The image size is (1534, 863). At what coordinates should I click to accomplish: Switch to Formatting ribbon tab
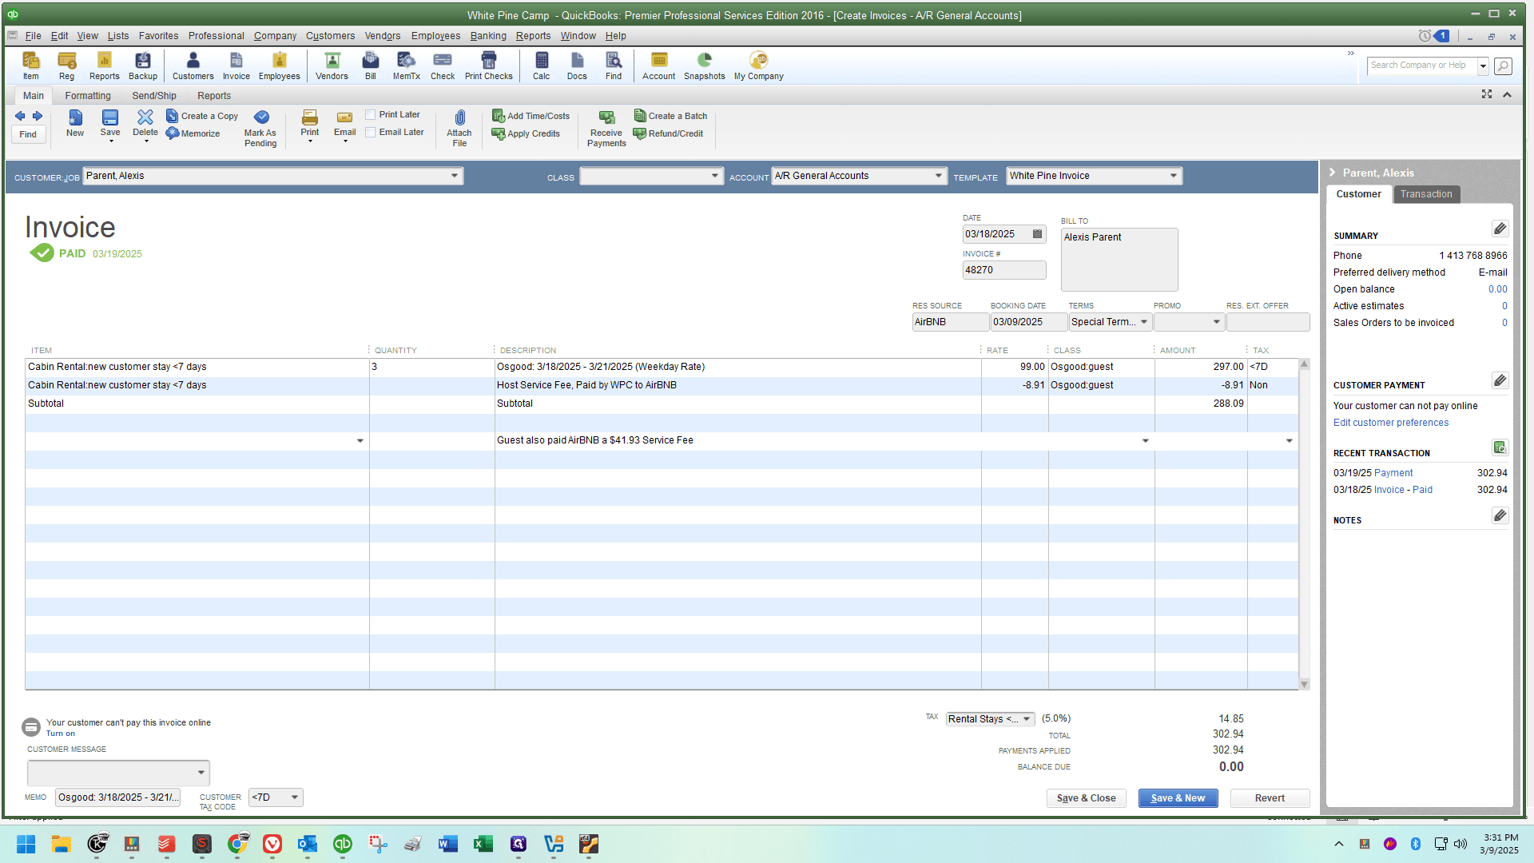(x=88, y=96)
